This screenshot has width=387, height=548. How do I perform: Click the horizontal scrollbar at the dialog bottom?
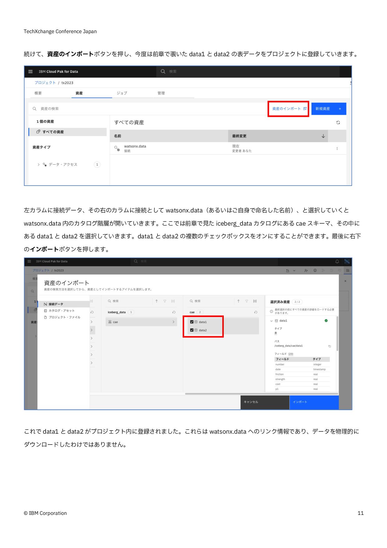click(262, 394)
